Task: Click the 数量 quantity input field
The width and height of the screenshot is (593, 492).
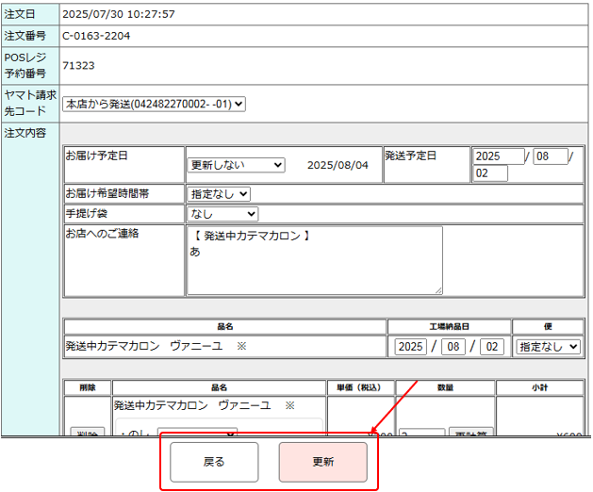Action: point(421,433)
